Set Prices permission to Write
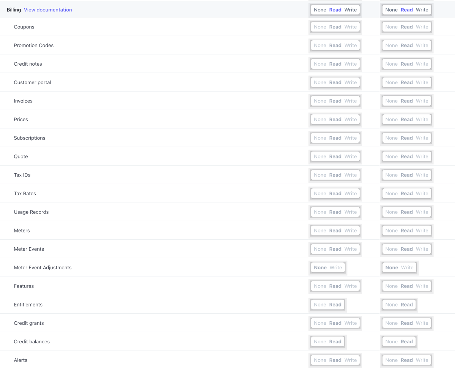Viewport: 455px width, 368px height. coord(350,119)
